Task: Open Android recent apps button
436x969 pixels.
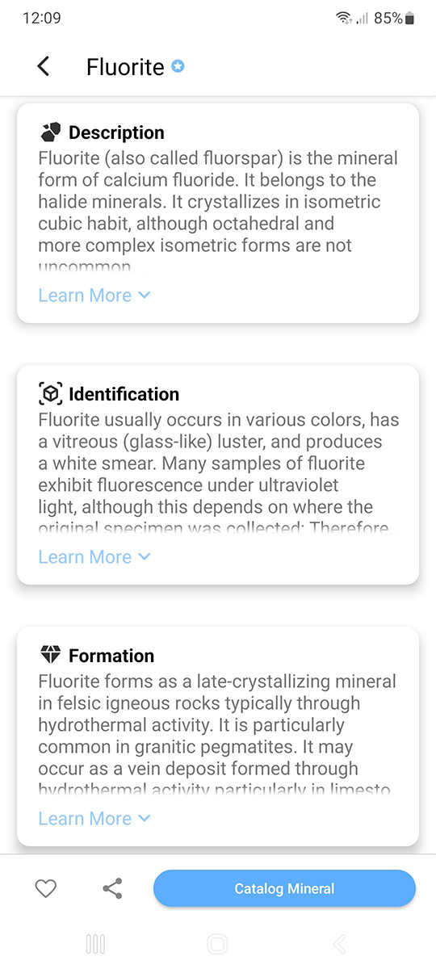Action: (95, 944)
